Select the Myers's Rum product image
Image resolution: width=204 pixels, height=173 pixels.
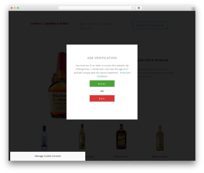[121, 137]
